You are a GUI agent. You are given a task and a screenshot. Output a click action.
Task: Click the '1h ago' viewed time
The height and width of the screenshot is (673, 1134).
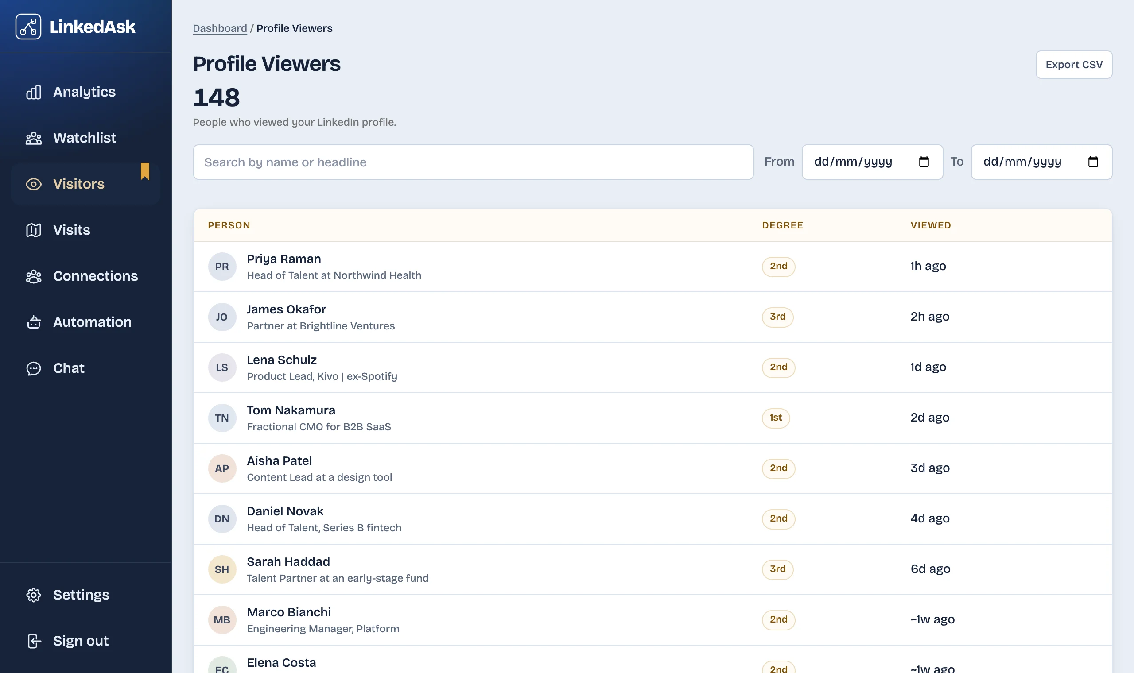[x=928, y=266]
